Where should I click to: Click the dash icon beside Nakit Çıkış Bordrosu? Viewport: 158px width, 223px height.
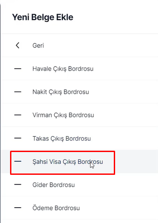(x=18, y=92)
